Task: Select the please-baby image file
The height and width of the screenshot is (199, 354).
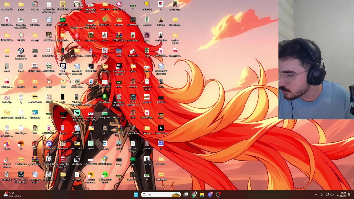Action: 133,130
